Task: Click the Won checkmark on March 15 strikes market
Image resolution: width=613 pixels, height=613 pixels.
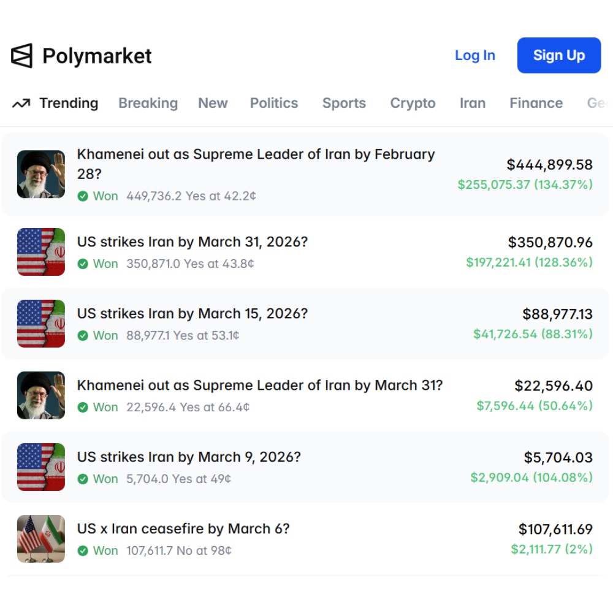Action: pos(83,335)
